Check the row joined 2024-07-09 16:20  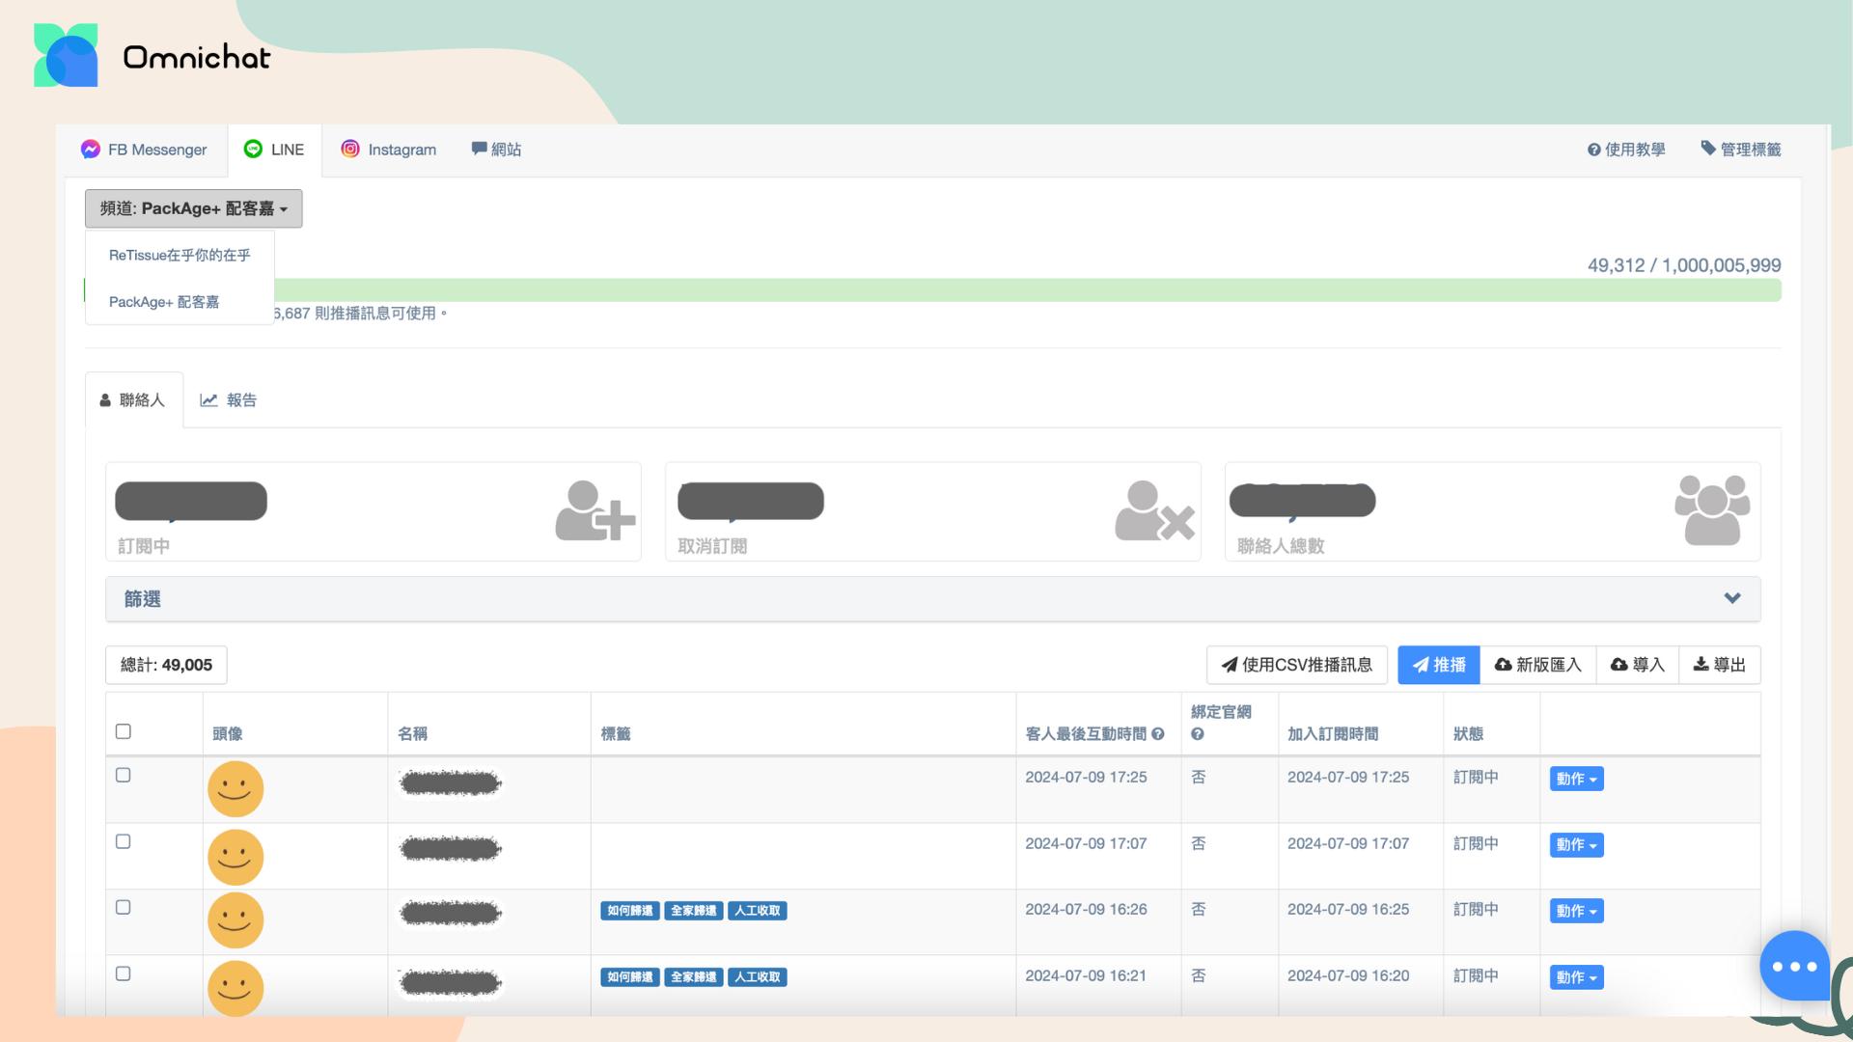pos(124,973)
